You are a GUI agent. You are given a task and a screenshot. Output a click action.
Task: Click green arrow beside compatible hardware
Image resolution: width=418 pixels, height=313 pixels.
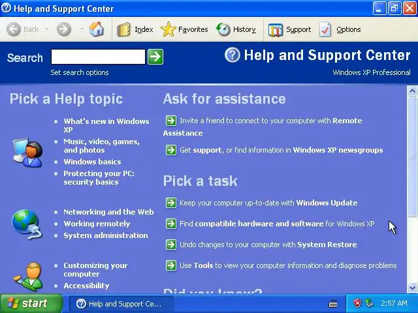(x=171, y=224)
